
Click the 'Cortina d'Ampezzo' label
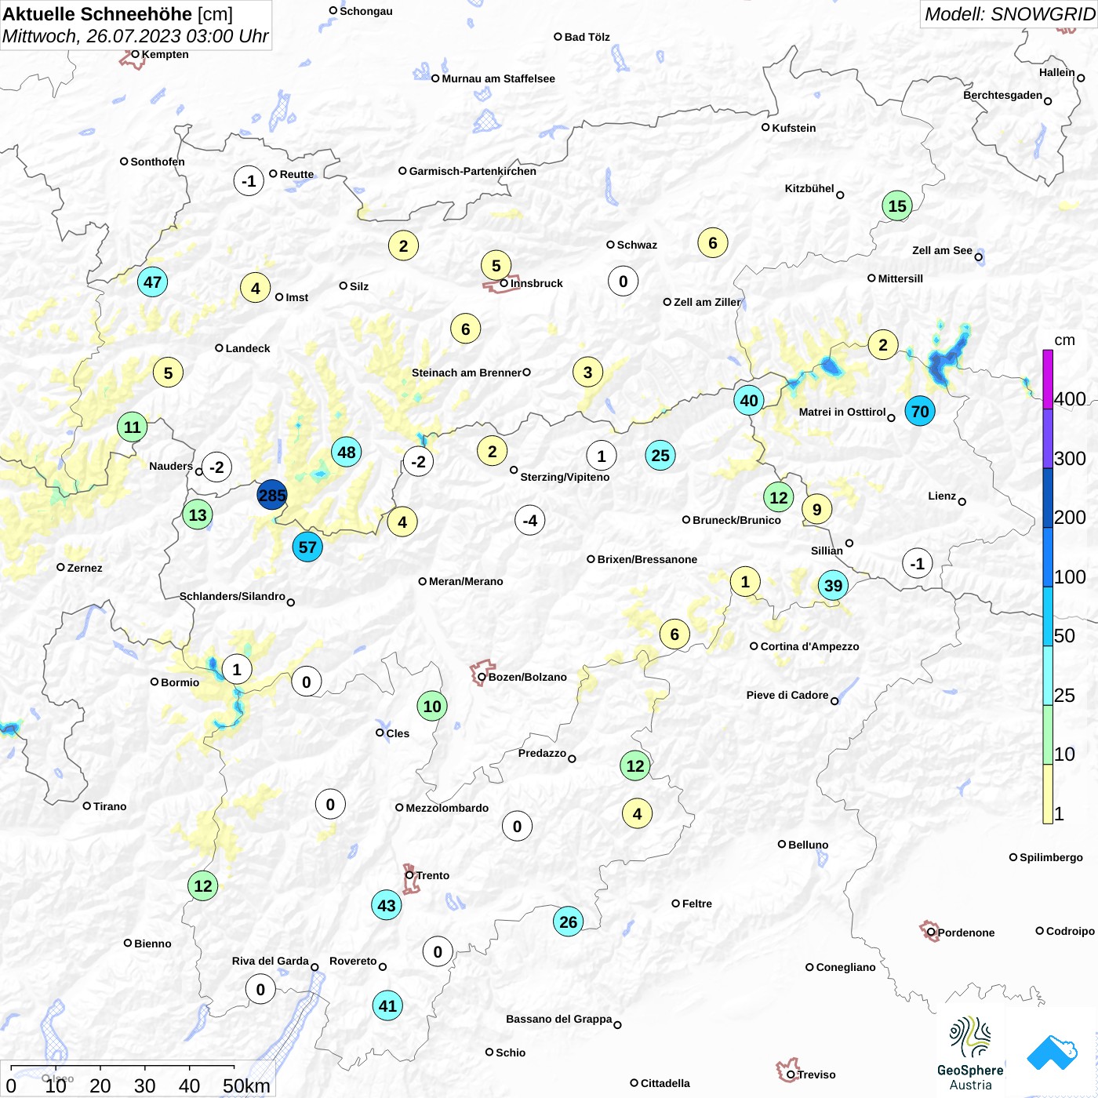click(809, 646)
